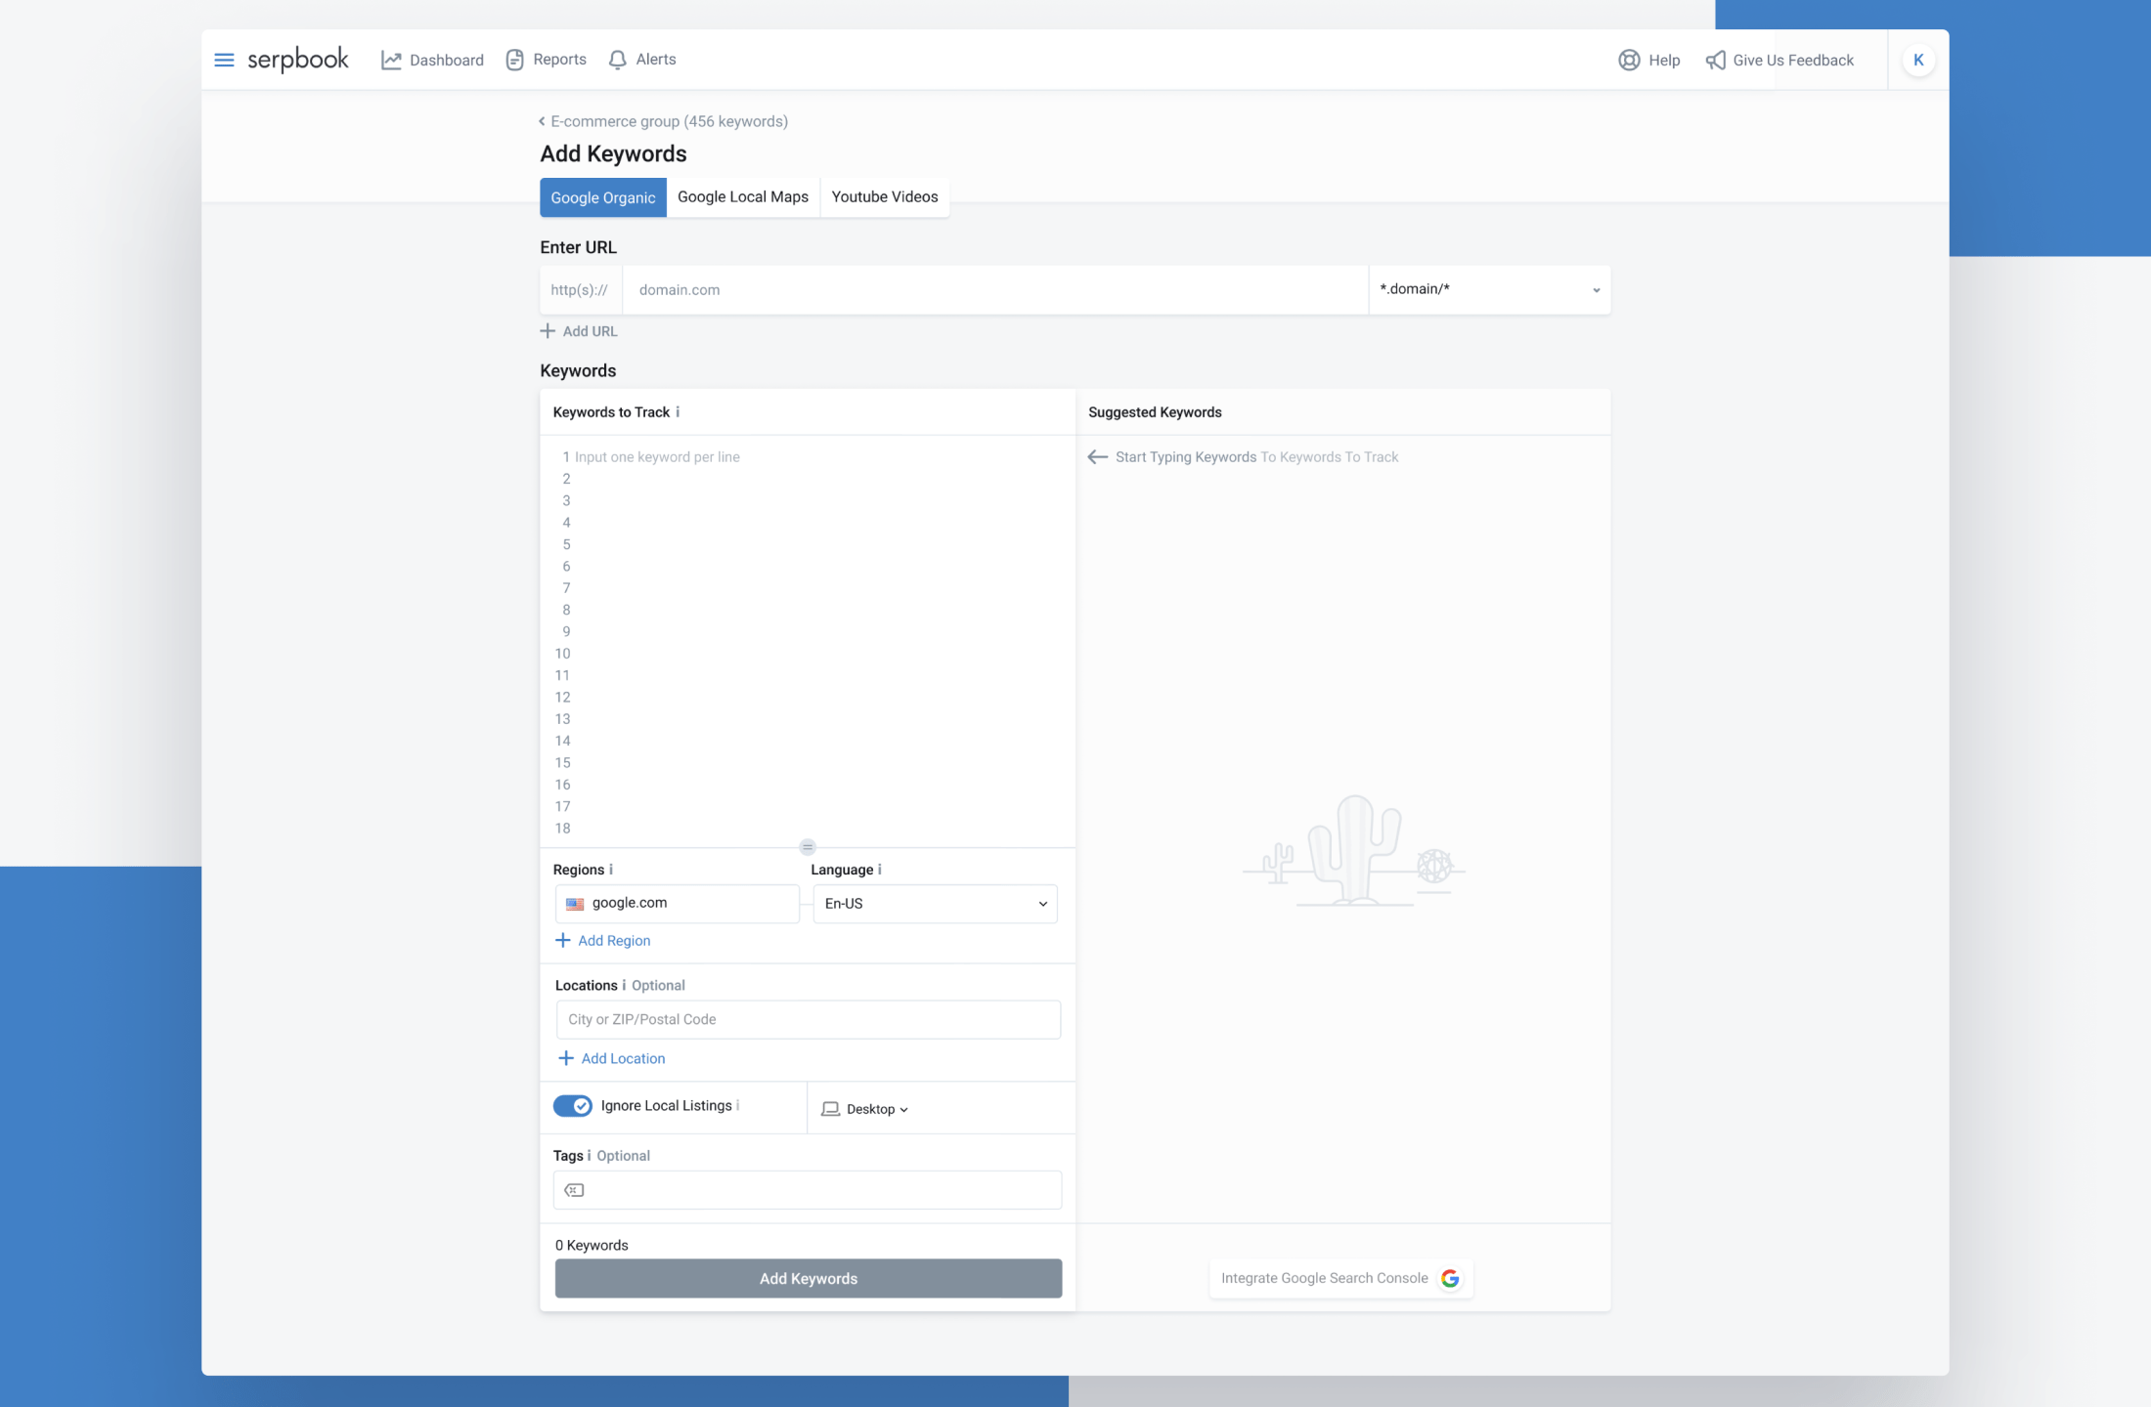2151x1407 pixels.
Task: Open the K user avatar
Action: click(x=1918, y=60)
